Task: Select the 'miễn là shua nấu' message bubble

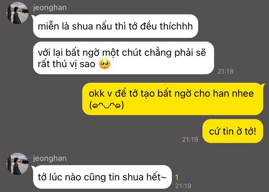Action: pyautogui.click(x=115, y=26)
